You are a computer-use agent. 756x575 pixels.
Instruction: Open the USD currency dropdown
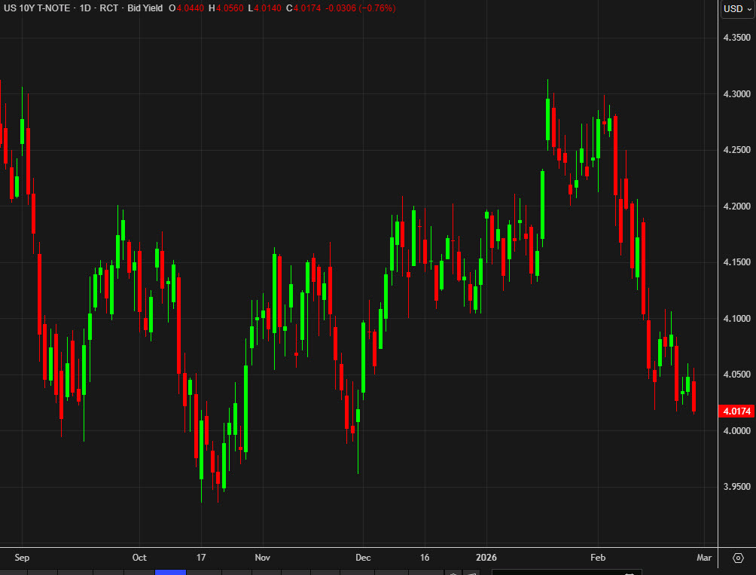click(x=733, y=9)
